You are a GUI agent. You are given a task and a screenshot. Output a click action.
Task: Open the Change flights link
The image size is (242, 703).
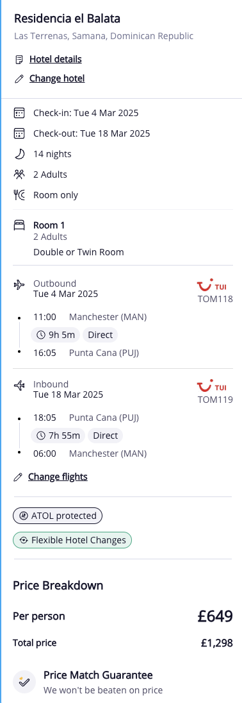point(58,477)
